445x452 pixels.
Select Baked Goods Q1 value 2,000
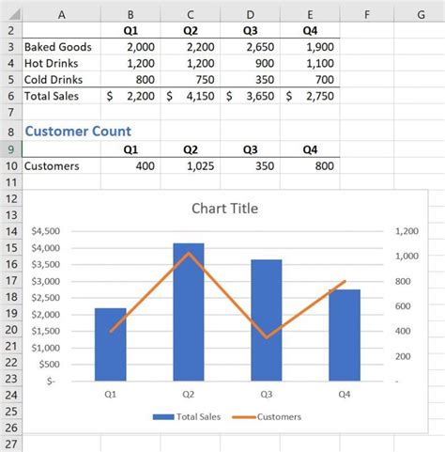(x=130, y=47)
